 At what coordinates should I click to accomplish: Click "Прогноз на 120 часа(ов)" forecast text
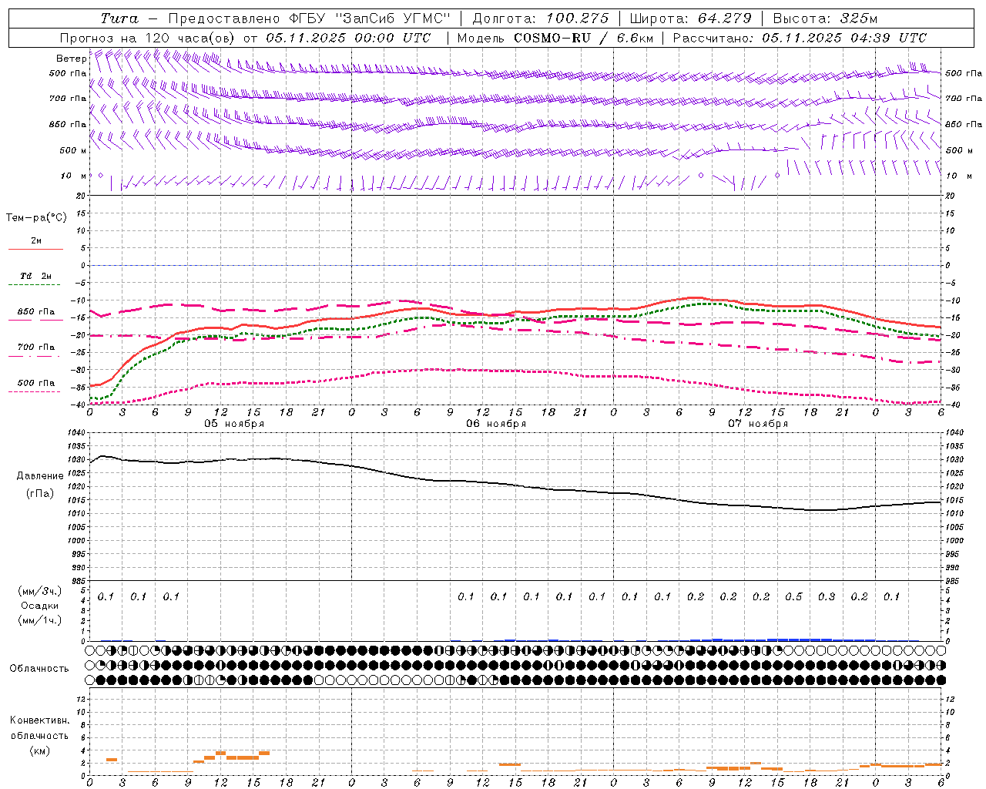click(x=149, y=38)
